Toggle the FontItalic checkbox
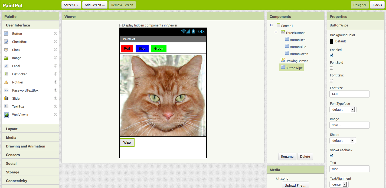This screenshot has height=188, width=386. tap(331, 81)
